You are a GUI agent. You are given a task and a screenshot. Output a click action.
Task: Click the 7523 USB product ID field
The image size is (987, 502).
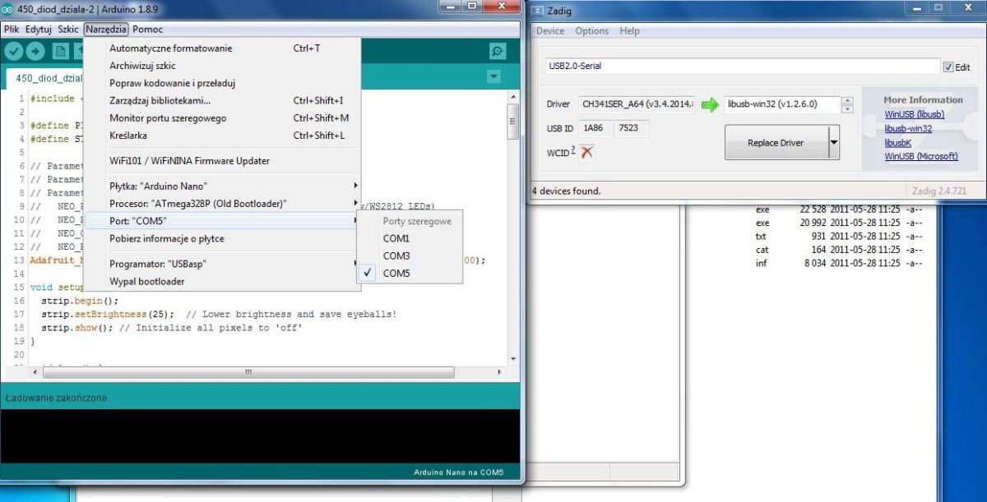632,128
